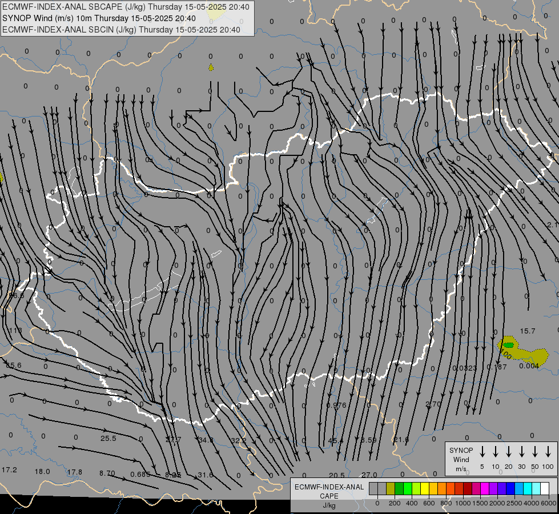Click the 34.8 CAPE value on map
The width and height of the screenshot is (559, 514).
point(206,440)
